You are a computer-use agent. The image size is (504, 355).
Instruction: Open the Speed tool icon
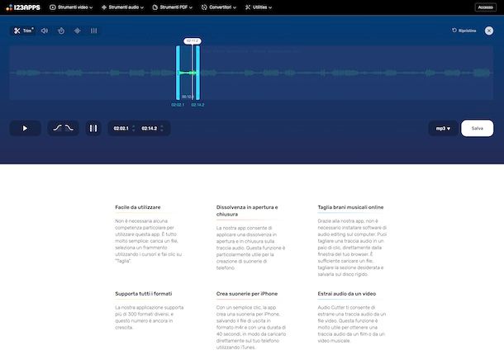coord(61,31)
